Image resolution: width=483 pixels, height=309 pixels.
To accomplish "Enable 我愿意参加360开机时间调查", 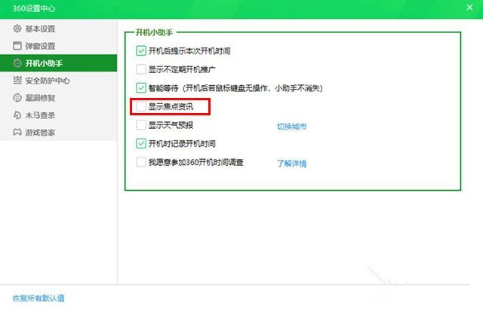I will tap(141, 162).
